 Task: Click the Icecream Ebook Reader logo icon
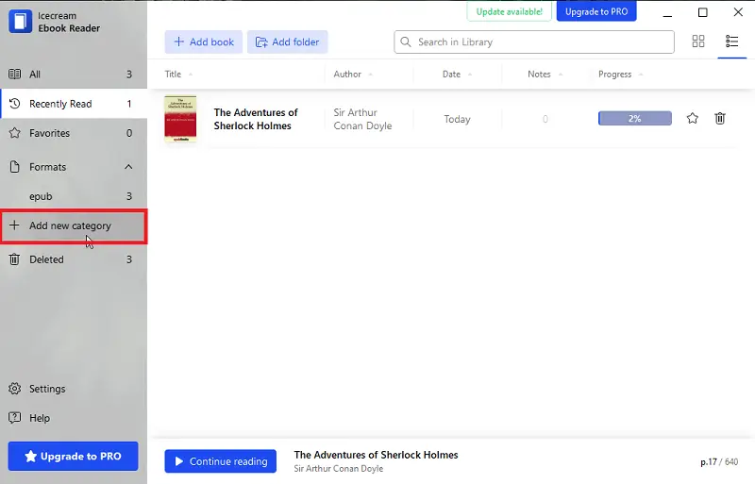(20, 22)
